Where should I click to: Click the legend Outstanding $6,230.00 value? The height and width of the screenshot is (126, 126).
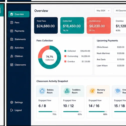coord(86,56)
